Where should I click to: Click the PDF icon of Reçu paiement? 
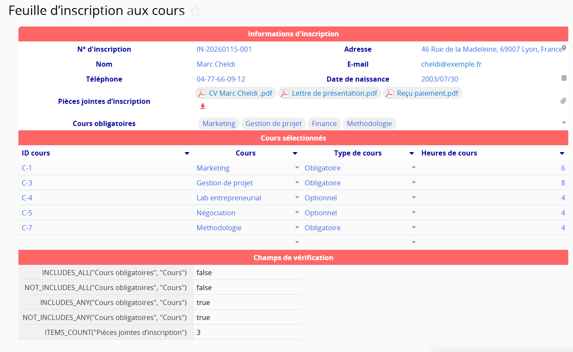390,94
